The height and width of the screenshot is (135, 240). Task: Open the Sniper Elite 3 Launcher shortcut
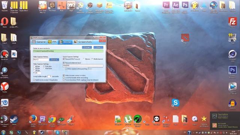(14, 7)
